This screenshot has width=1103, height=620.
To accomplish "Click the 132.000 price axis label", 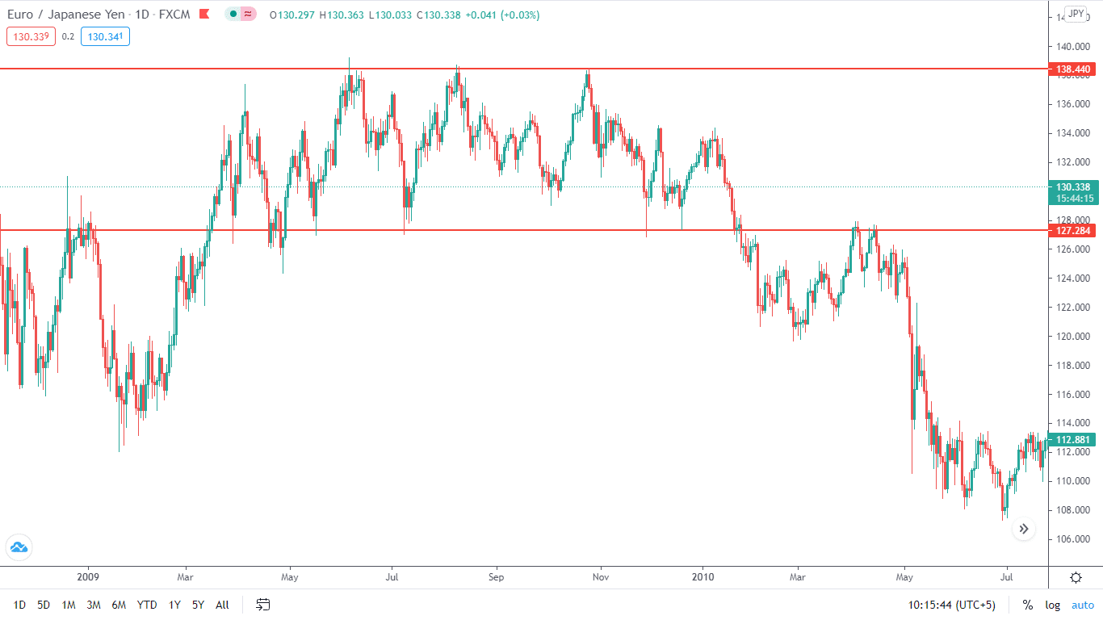I will pos(1072,162).
